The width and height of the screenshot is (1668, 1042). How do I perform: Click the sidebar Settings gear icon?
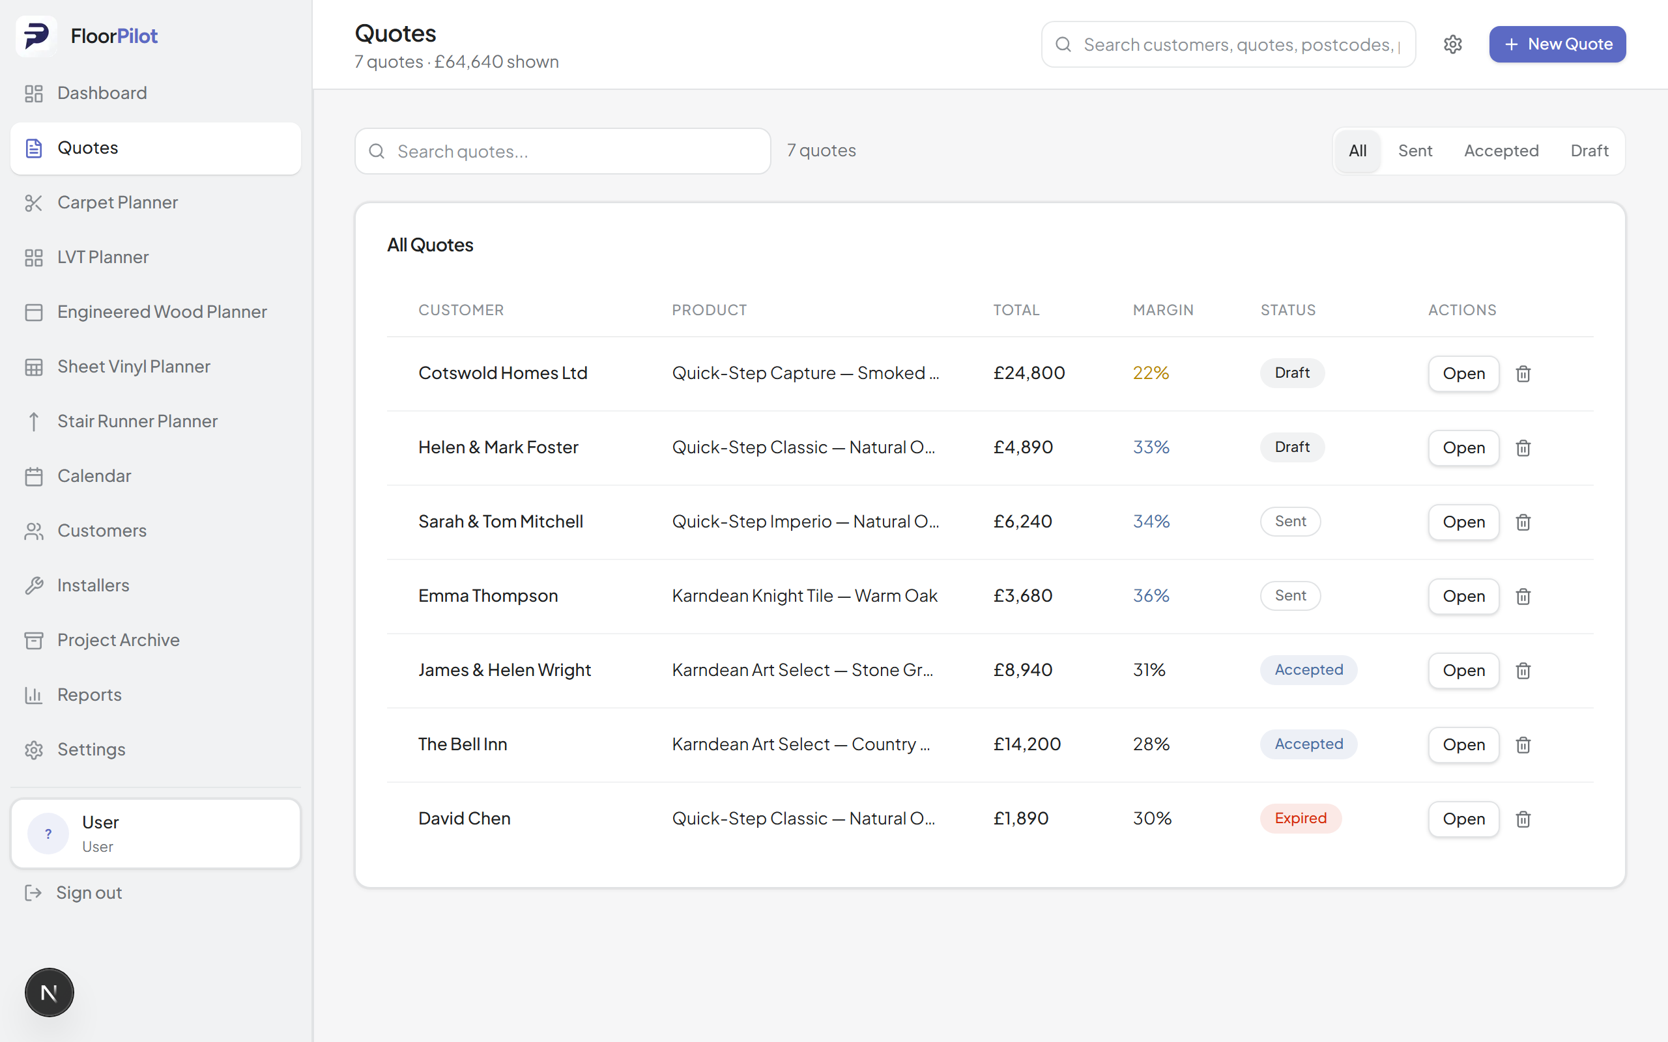34,750
